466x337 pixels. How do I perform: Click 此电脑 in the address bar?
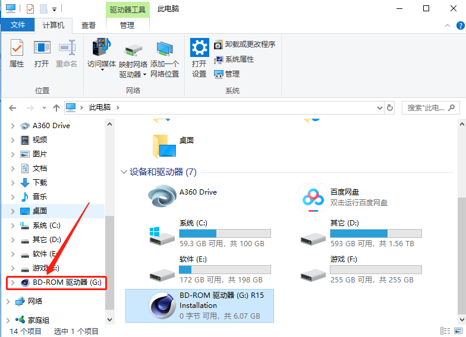click(100, 107)
